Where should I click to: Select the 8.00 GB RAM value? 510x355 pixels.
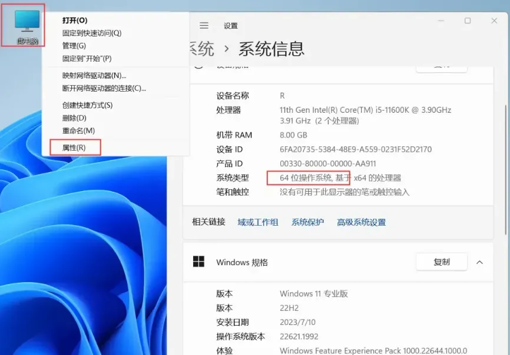(293, 135)
